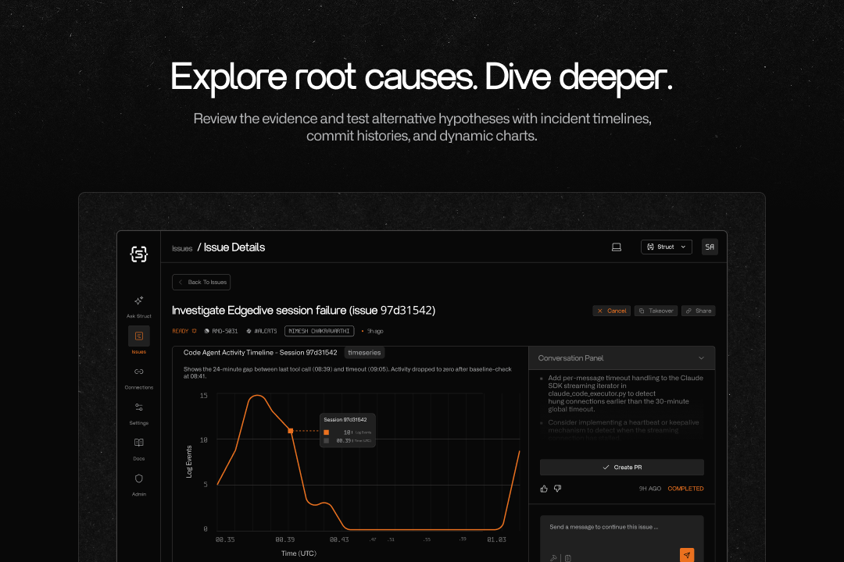Click the Create PR button
The width and height of the screenshot is (844, 562).
tap(622, 468)
